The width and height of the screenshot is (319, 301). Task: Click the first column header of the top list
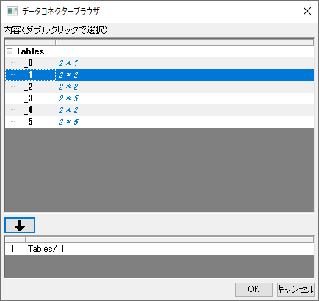point(30,43)
